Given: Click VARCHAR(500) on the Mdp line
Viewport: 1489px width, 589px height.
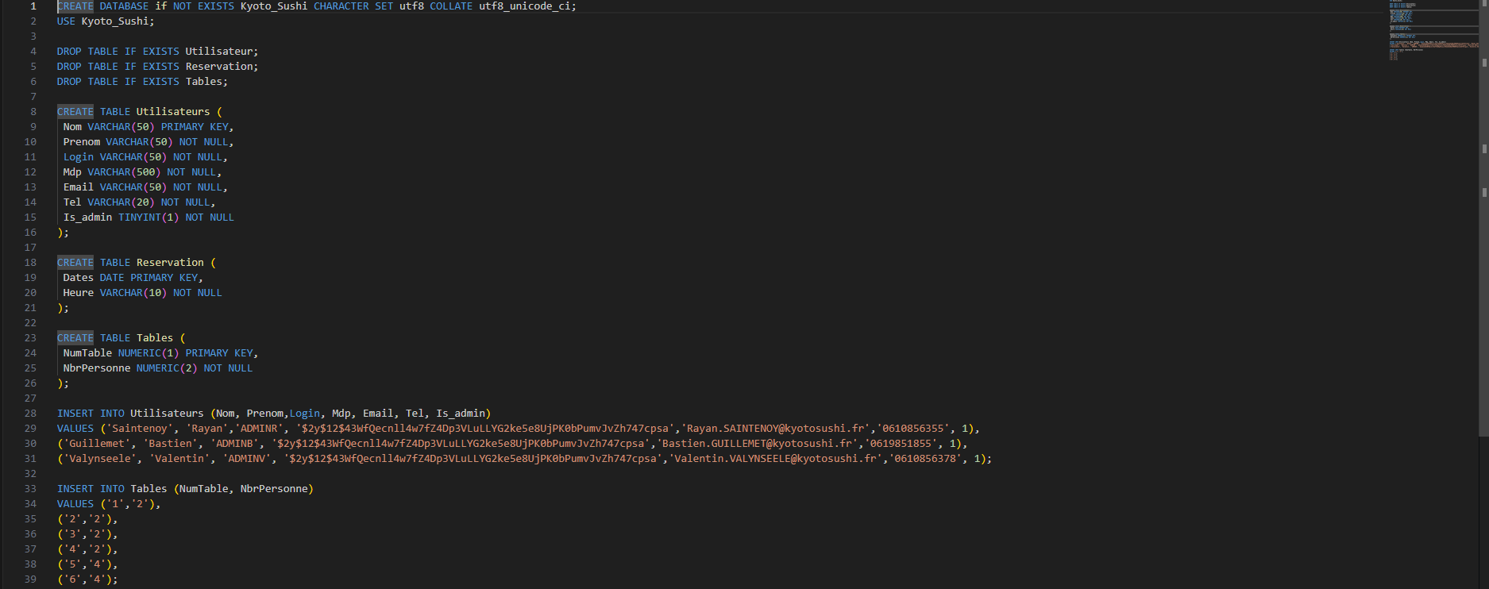Looking at the screenshot, I should (x=124, y=172).
